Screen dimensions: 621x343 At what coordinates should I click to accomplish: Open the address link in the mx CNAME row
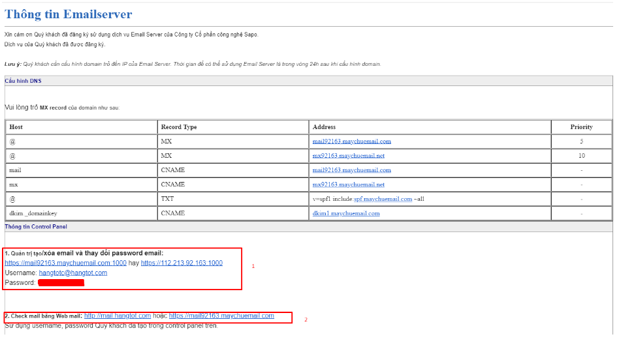[x=348, y=185]
